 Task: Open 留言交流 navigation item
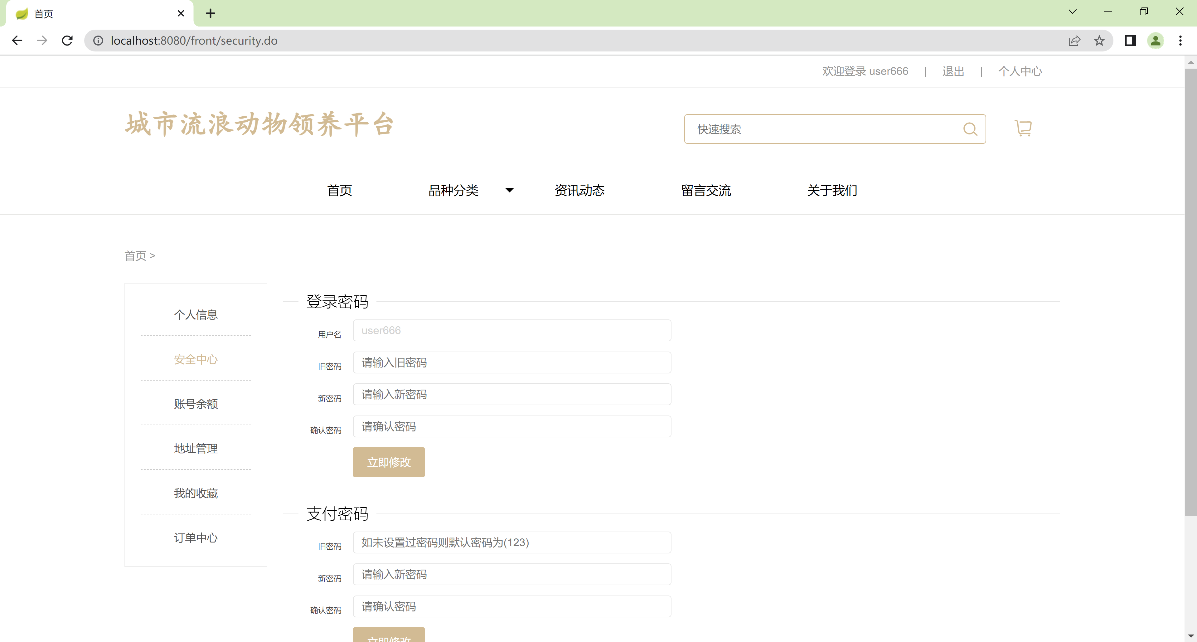click(706, 190)
